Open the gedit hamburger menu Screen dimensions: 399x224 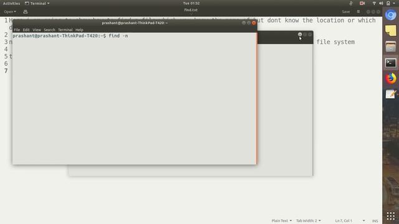[358, 12]
